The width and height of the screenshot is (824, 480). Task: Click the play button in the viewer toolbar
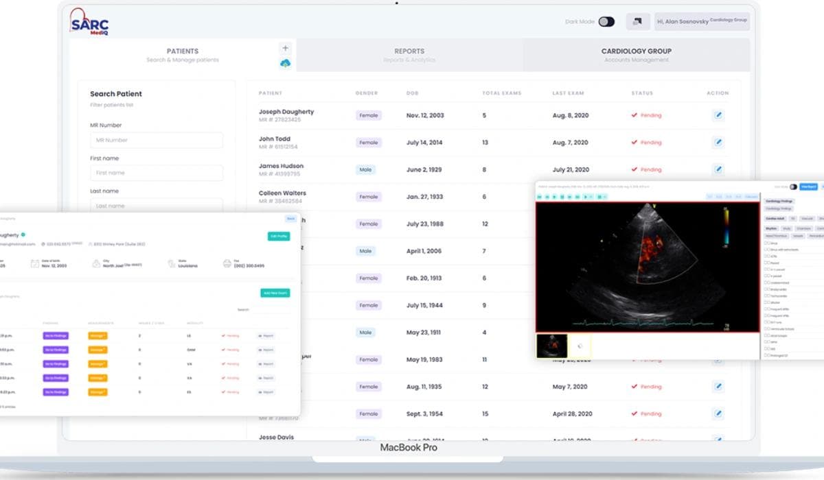(x=555, y=197)
